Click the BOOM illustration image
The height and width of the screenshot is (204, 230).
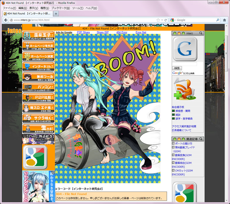coord(108,108)
